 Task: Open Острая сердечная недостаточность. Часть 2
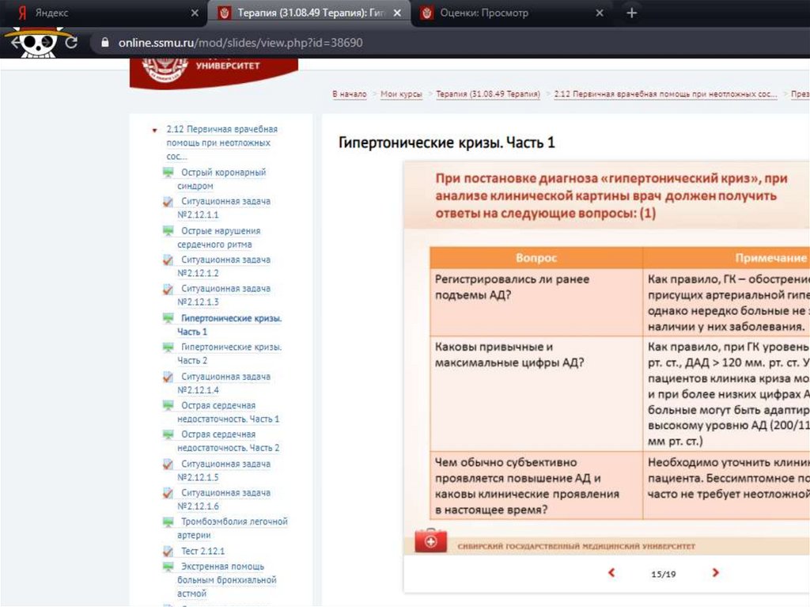coord(228,441)
